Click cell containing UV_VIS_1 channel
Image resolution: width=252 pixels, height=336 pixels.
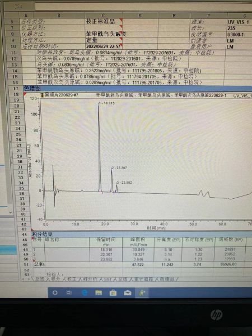coord(239,22)
